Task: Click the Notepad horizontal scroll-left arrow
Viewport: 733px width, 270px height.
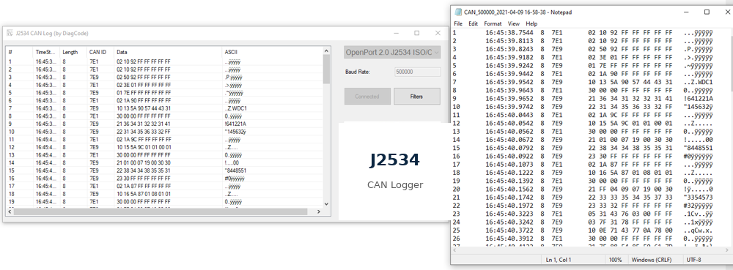Action: click(x=455, y=250)
